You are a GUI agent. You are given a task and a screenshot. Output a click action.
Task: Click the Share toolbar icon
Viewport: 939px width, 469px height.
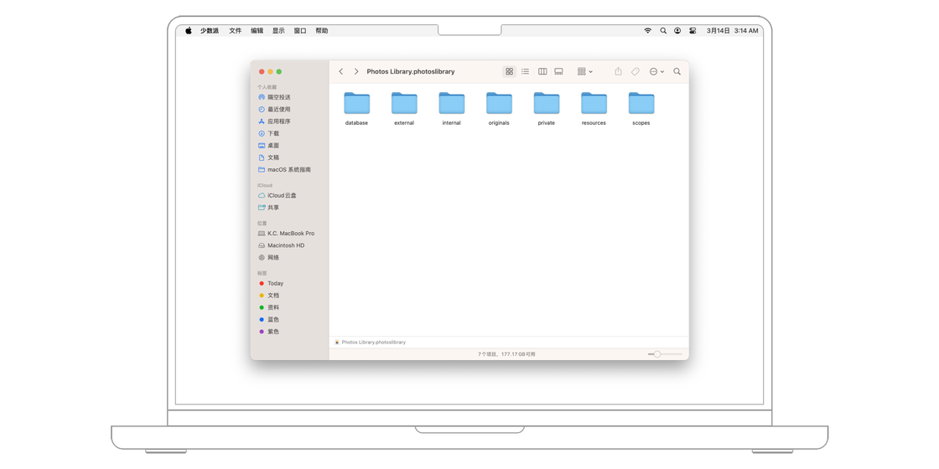pyautogui.click(x=618, y=71)
